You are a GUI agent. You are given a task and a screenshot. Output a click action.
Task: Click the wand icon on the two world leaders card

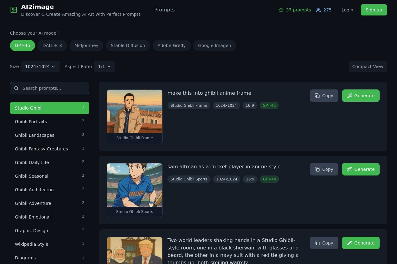click(x=350, y=243)
